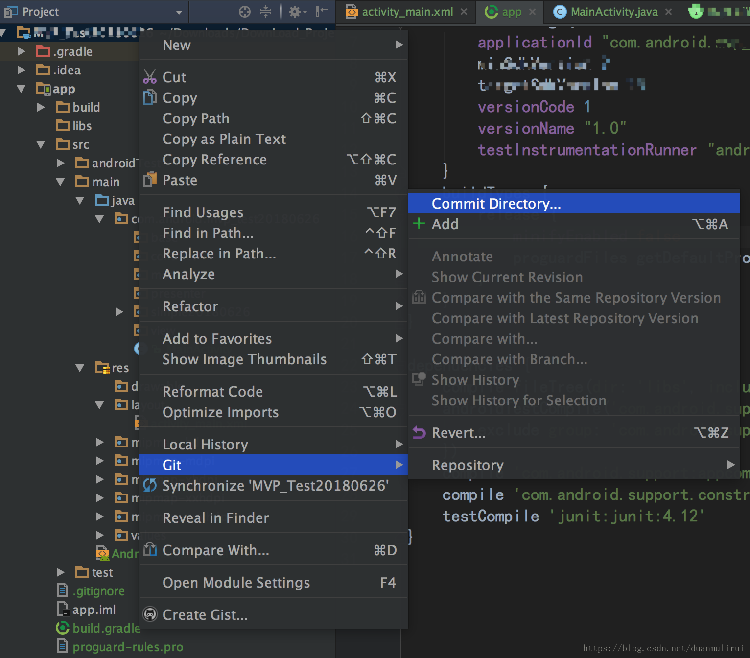Screen dimensions: 750x658
Task: Click the app module folder icon
Action: click(44, 89)
